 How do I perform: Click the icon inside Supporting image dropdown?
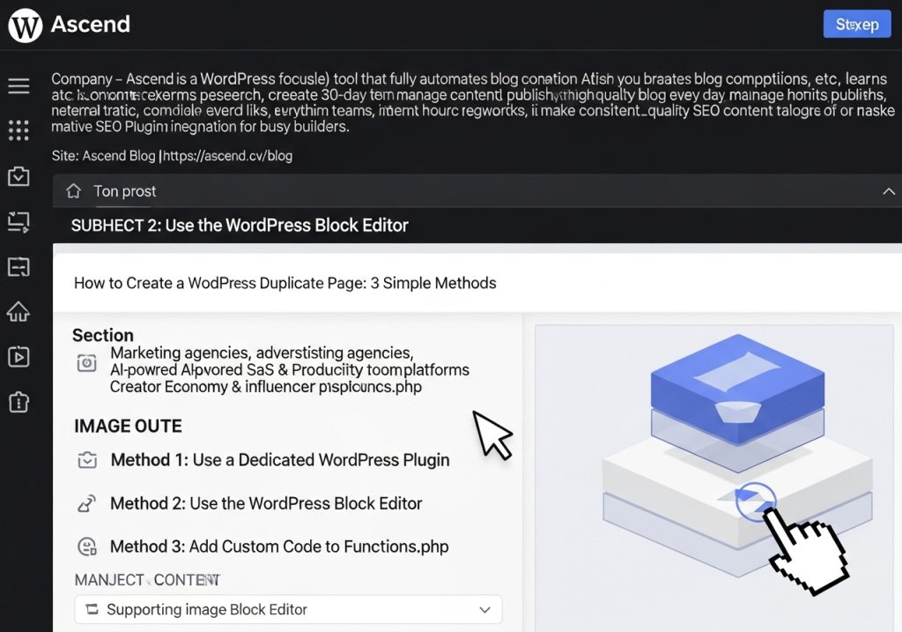pos(92,609)
